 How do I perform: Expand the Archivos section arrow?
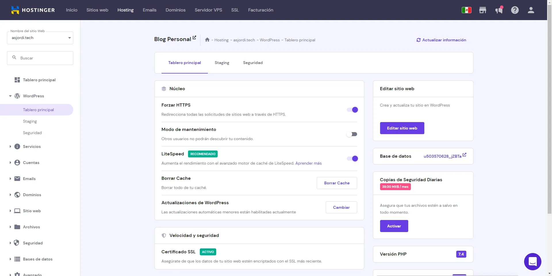[x=10, y=227]
